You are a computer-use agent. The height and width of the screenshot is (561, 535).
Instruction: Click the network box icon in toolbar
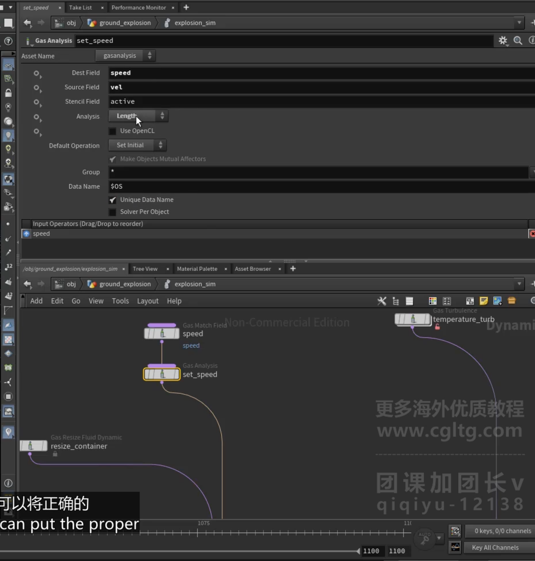point(470,301)
